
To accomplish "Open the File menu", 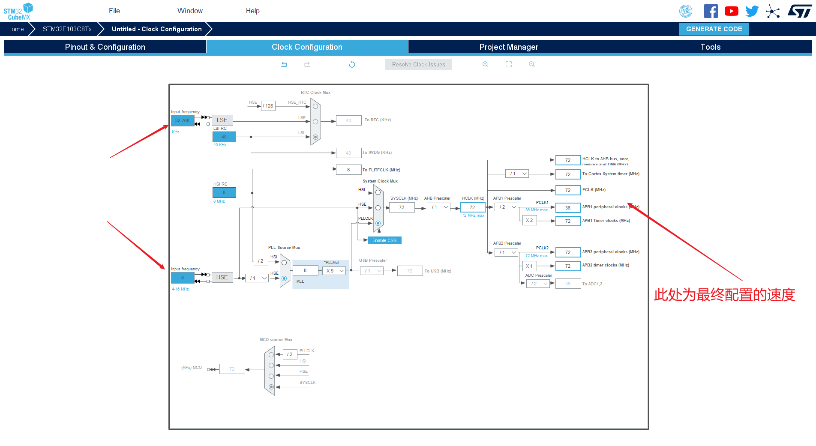I will (x=114, y=11).
